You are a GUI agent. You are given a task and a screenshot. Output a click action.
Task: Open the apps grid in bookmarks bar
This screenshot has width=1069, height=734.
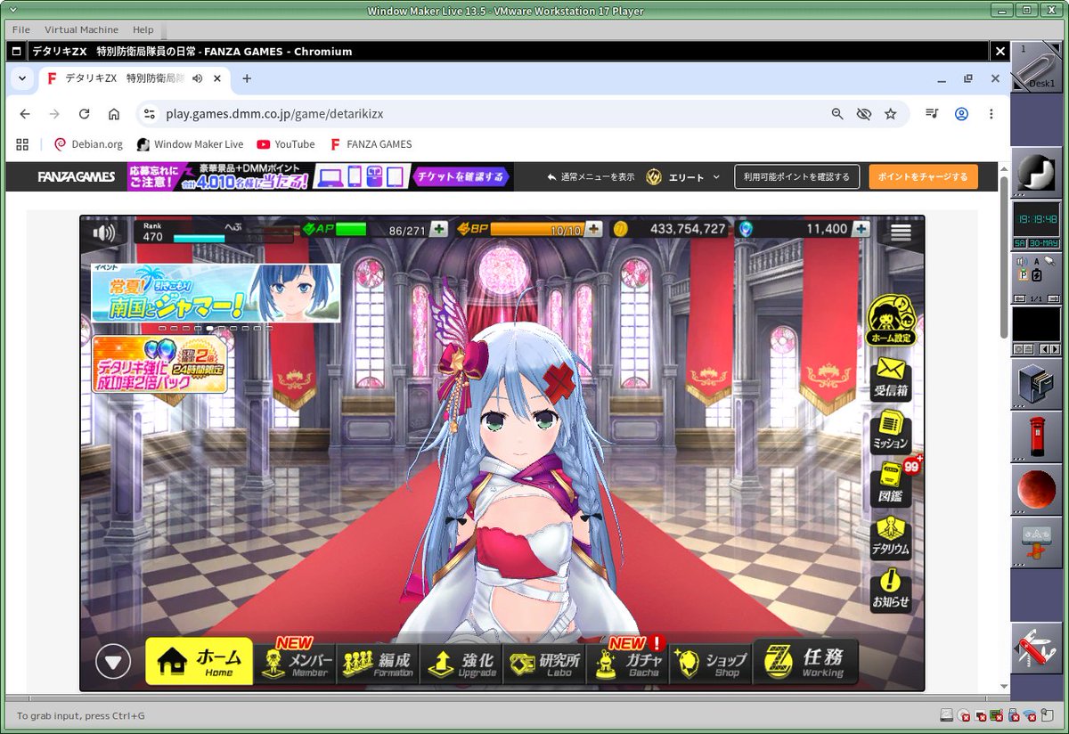(x=22, y=144)
